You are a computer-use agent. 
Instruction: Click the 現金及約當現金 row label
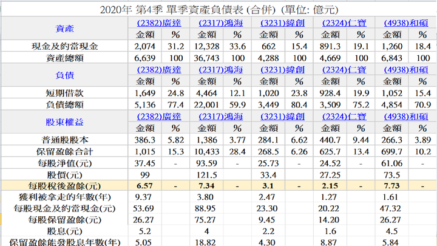[65, 46]
